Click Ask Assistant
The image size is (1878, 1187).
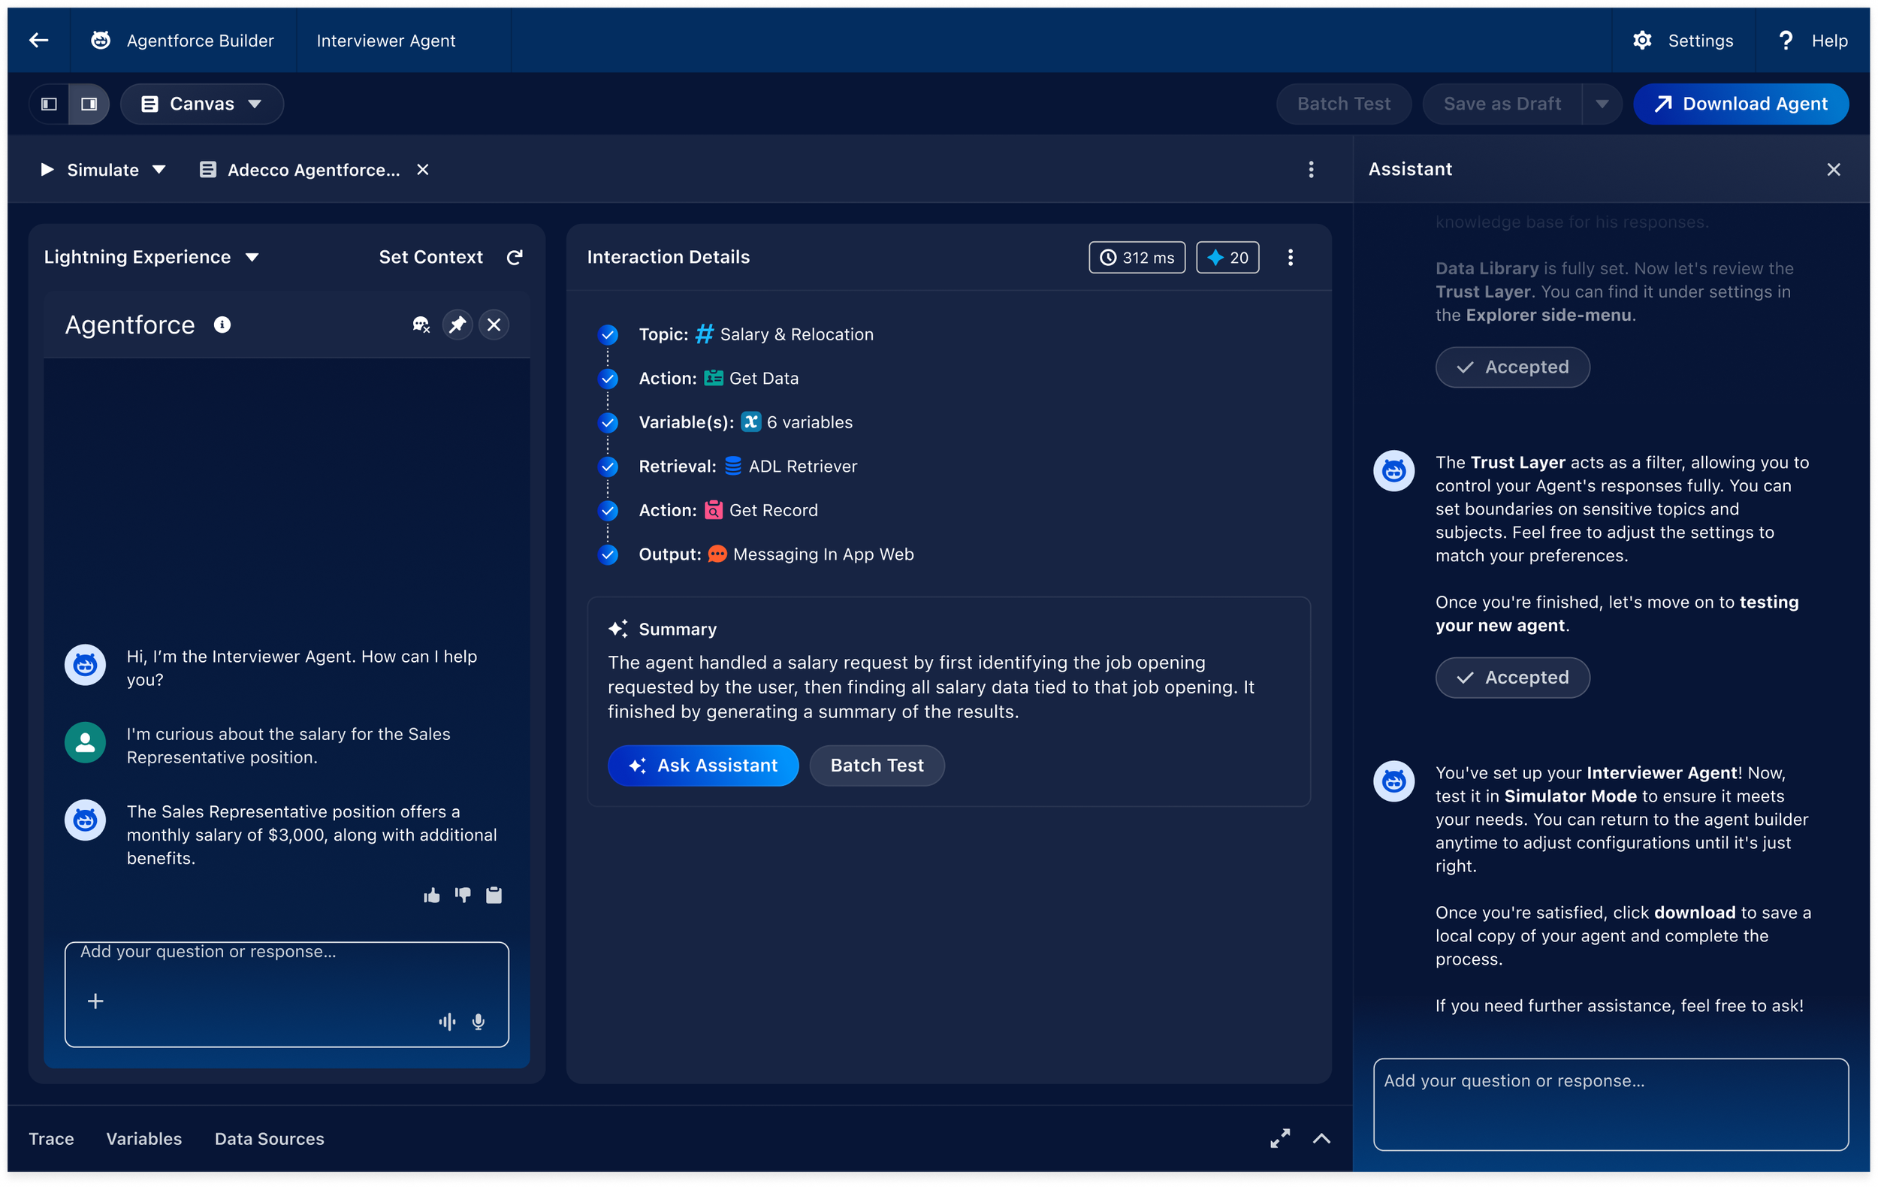(703, 765)
